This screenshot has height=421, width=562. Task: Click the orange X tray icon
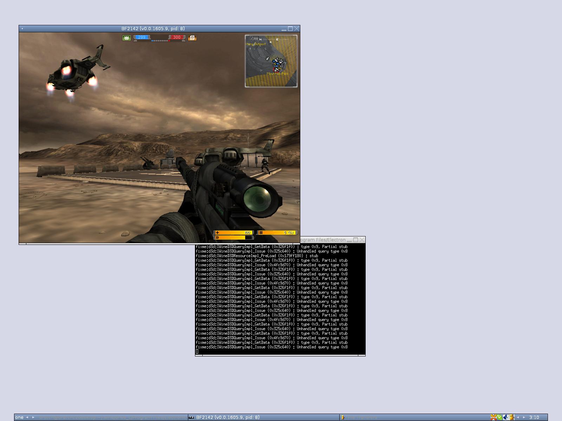coord(494,417)
